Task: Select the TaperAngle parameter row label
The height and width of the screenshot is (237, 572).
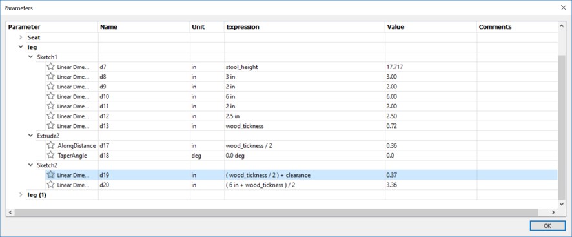Action: click(x=72, y=155)
